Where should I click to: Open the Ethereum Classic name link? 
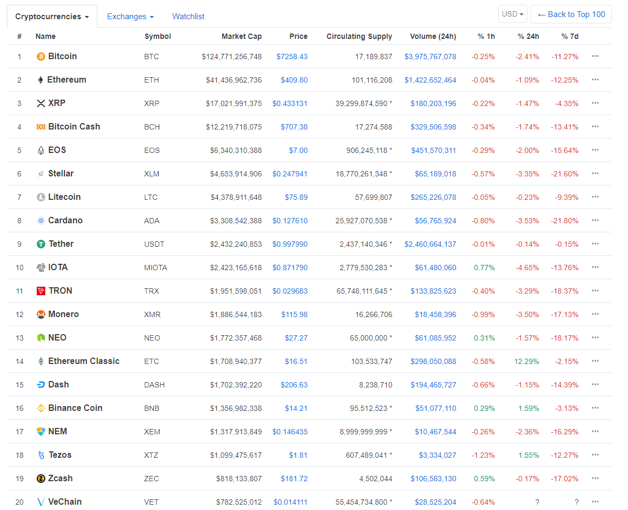[x=84, y=361]
